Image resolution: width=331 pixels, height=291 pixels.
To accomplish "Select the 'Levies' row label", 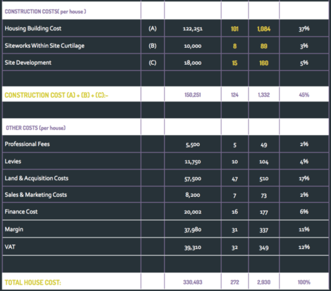I will point(13,162).
